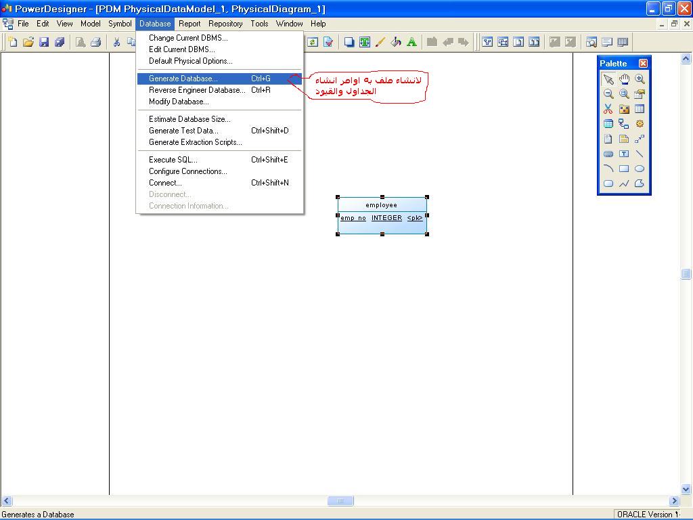Screen dimensions: 693x520
Task: Click the horizontal scrollbar thumb
Action: [x=340, y=501]
